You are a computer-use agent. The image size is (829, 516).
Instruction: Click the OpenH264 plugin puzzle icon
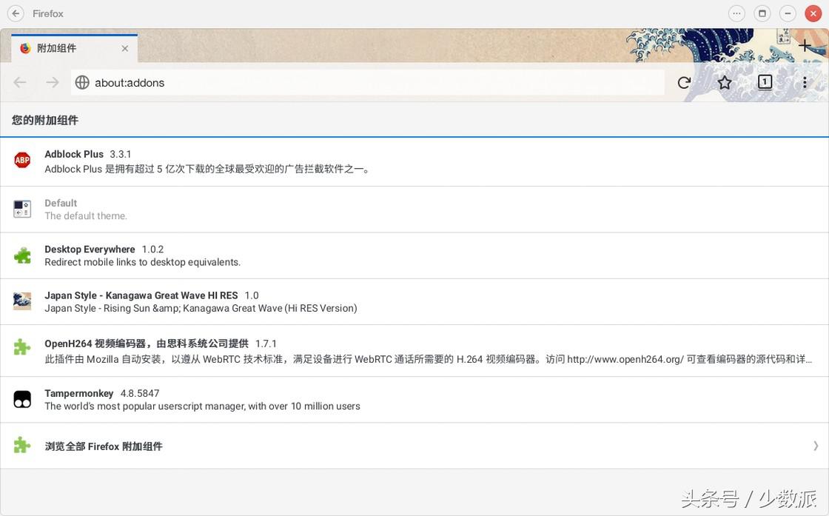click(22, 347)
